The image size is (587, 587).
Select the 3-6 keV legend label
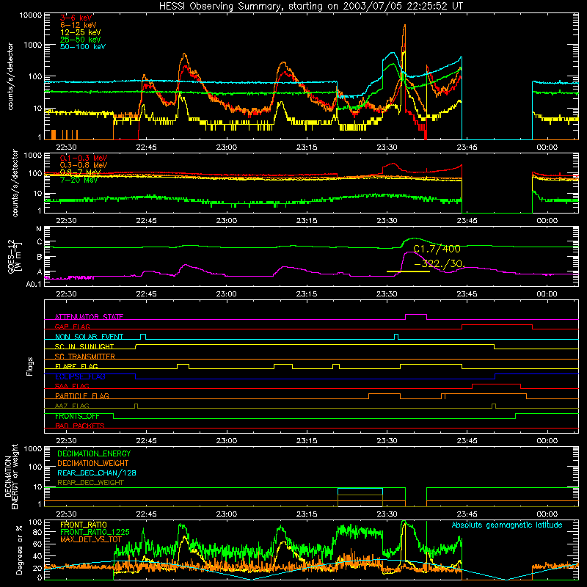click(x=76, y=18)
